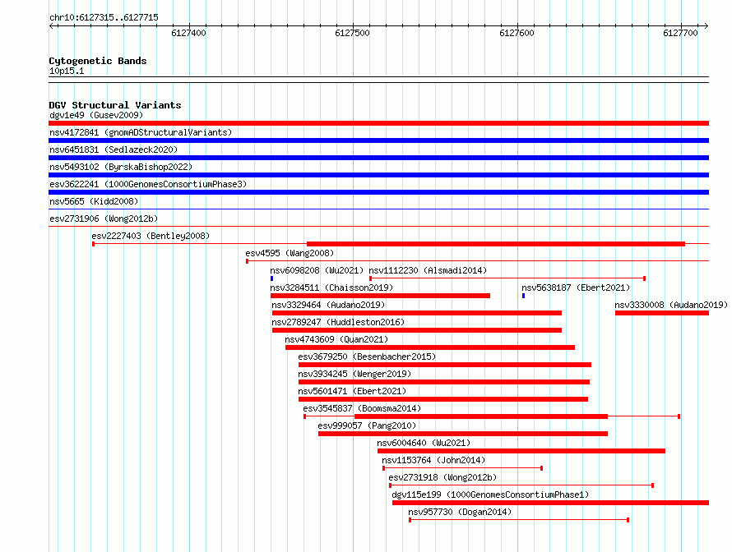Click nsv4743609 (Quan2021) label

coord(336,339)
